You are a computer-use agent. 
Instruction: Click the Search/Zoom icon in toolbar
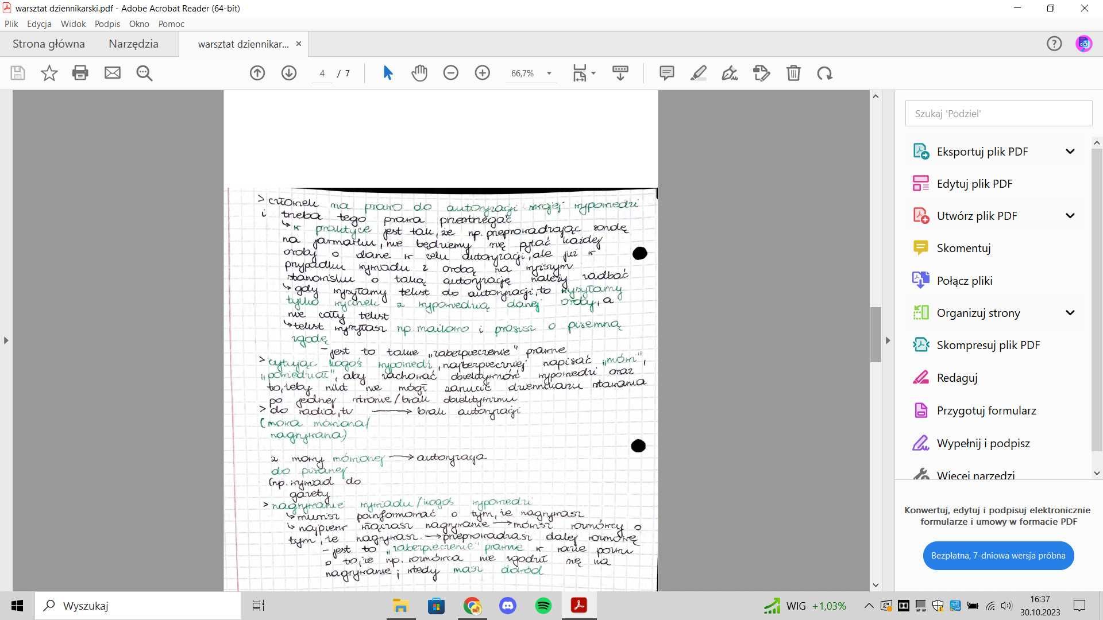coord(144,73)
